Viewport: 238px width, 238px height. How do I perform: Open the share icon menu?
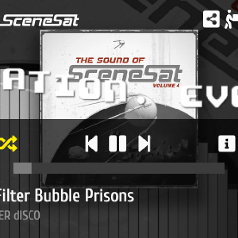click(211, 19)
